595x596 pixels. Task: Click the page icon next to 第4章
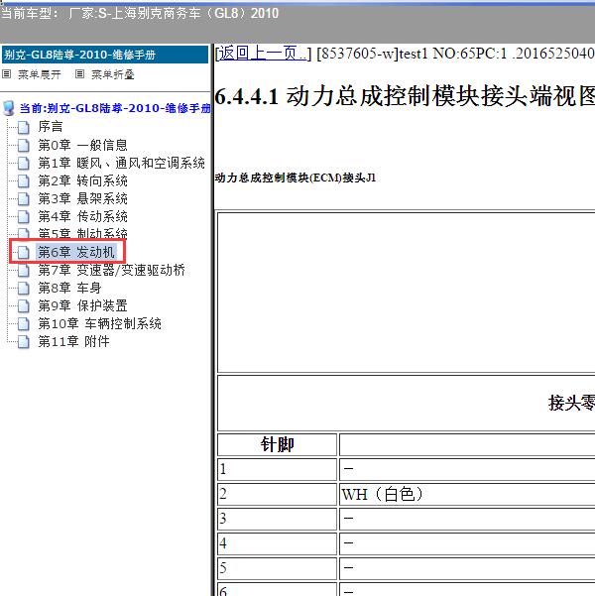click(x=24, y=216)
